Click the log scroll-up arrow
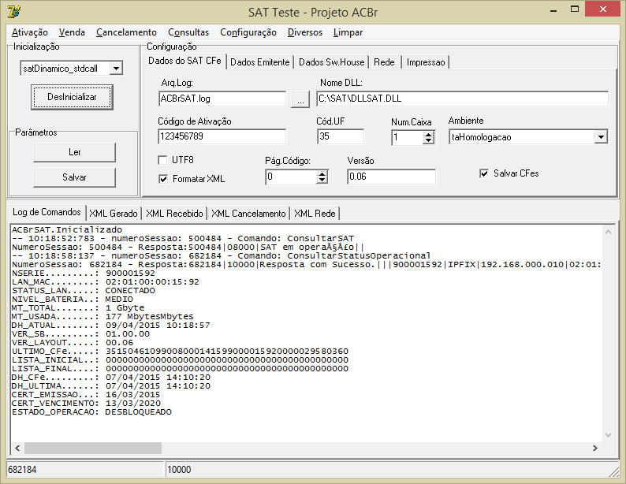626x484 pixels. click(608, 232)
